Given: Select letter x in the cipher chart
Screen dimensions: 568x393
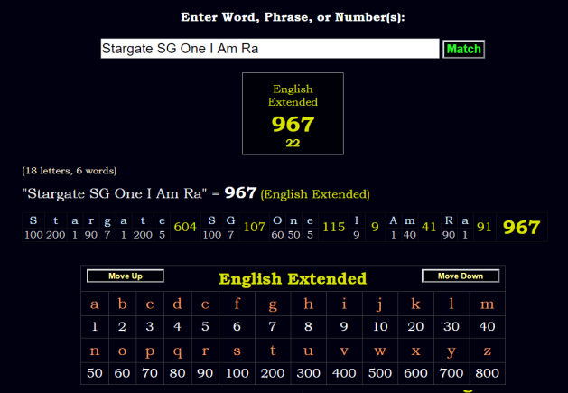Looking at the screenshot, I should click(x=415, y=351).
